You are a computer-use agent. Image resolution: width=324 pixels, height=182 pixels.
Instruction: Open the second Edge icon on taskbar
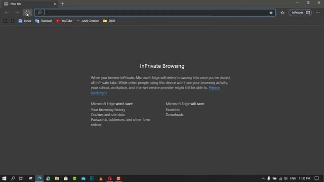[48, 178]
